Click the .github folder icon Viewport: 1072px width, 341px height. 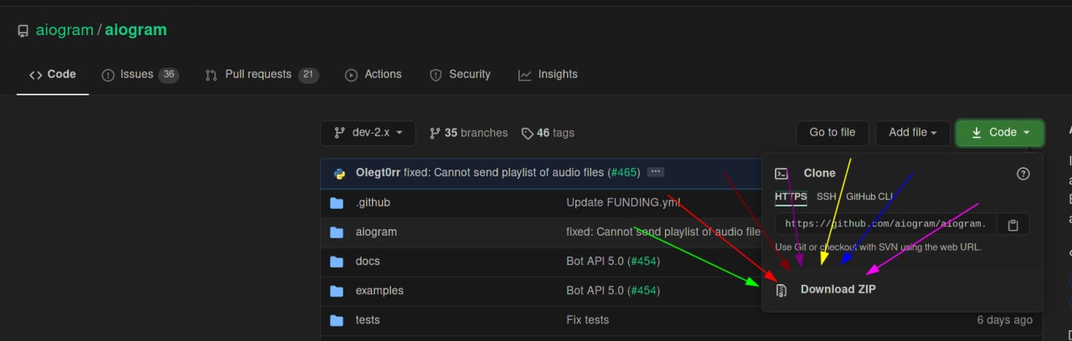(337, 203)
